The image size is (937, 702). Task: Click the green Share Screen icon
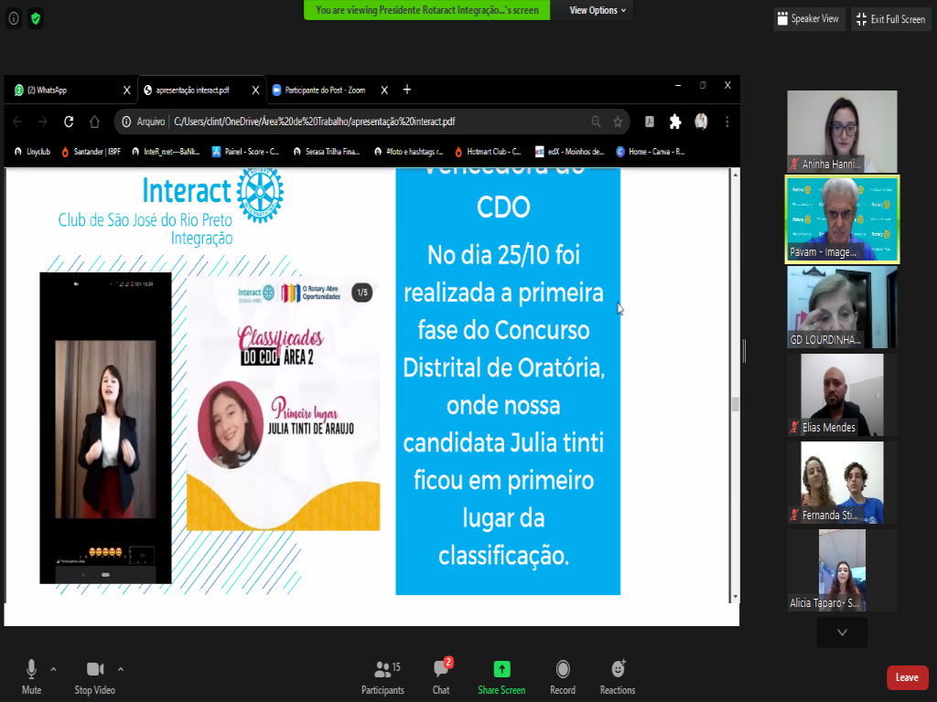(x=501, y=669)
